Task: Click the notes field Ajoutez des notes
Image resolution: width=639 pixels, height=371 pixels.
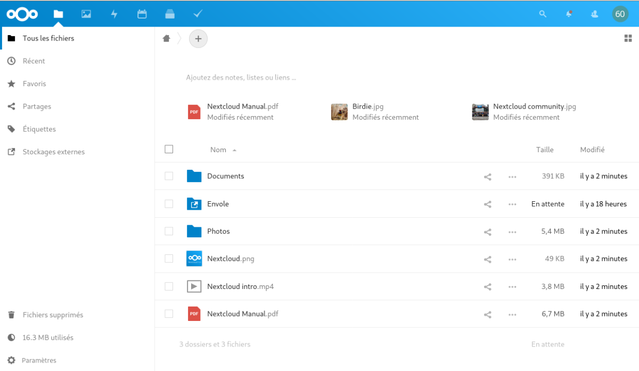Action: click(x=241, y=78)
